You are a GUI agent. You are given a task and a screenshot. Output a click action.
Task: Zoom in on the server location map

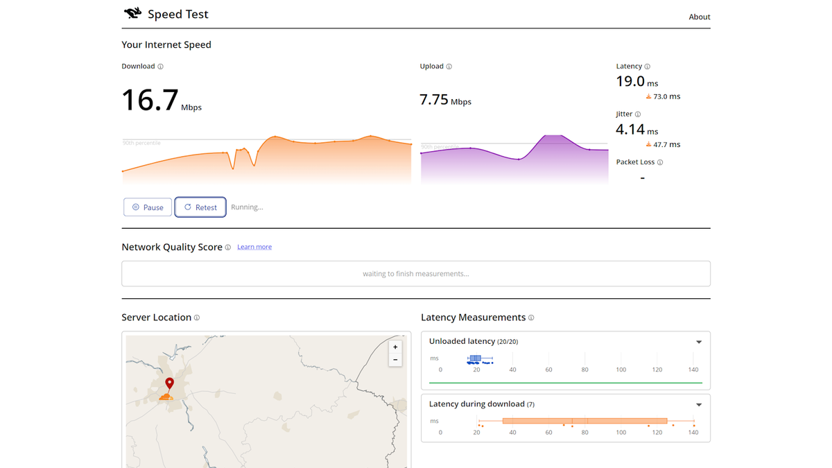click(395, 347)
